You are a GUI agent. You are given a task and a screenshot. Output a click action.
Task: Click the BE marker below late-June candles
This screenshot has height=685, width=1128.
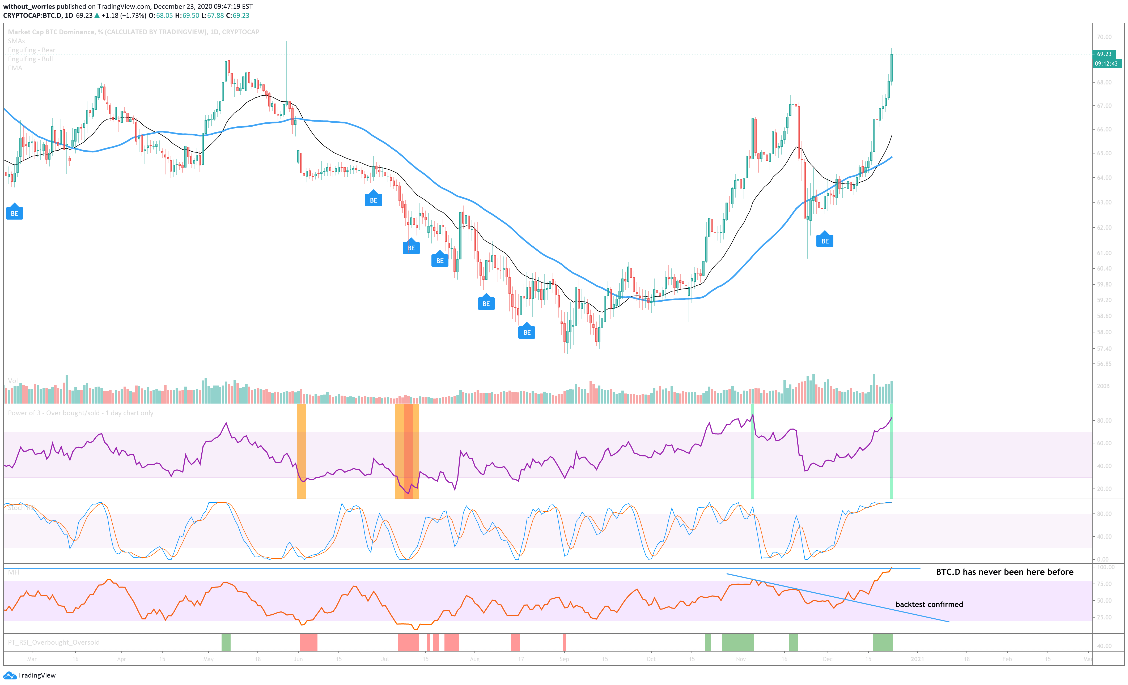point(373,200)
